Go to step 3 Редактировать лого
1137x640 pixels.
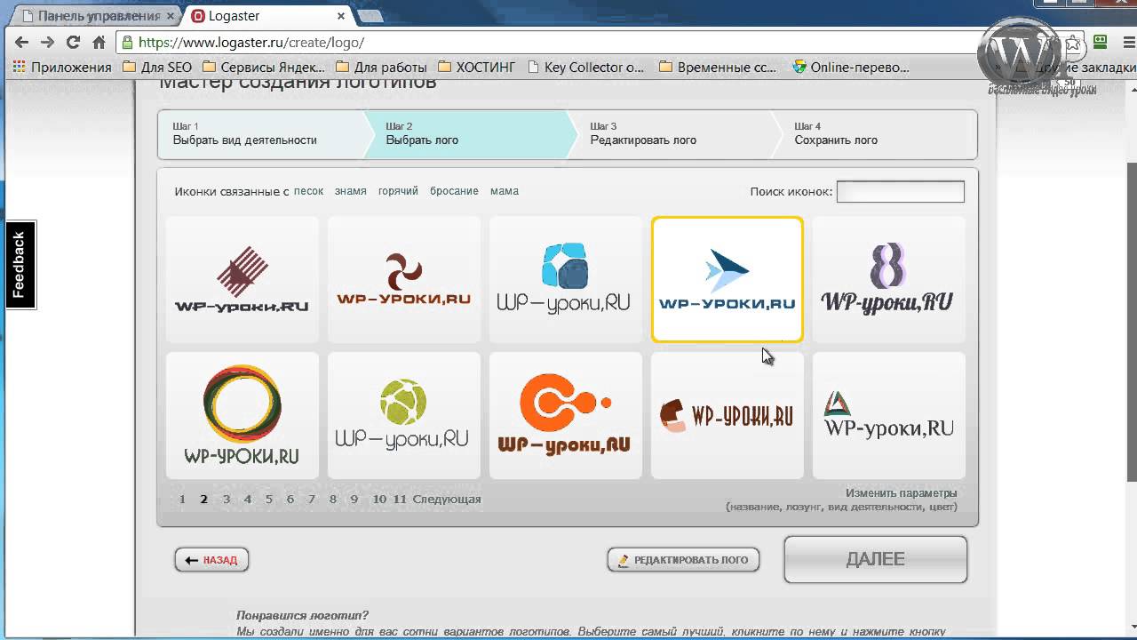pos(673,134)
